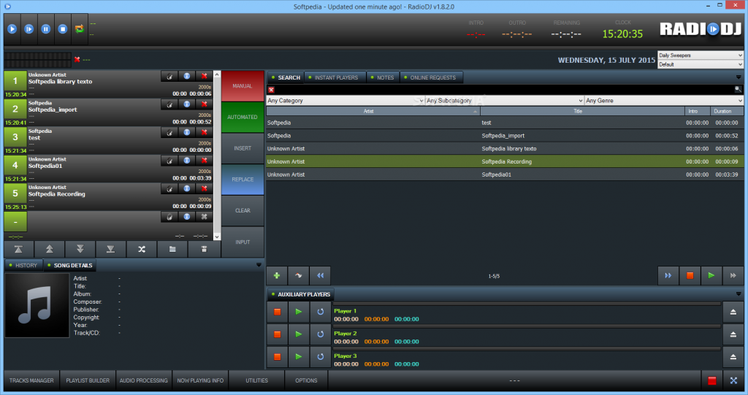Open the Daily Sweepers dropdown
This screenshot has height=395, width=748.
[701, 55]
